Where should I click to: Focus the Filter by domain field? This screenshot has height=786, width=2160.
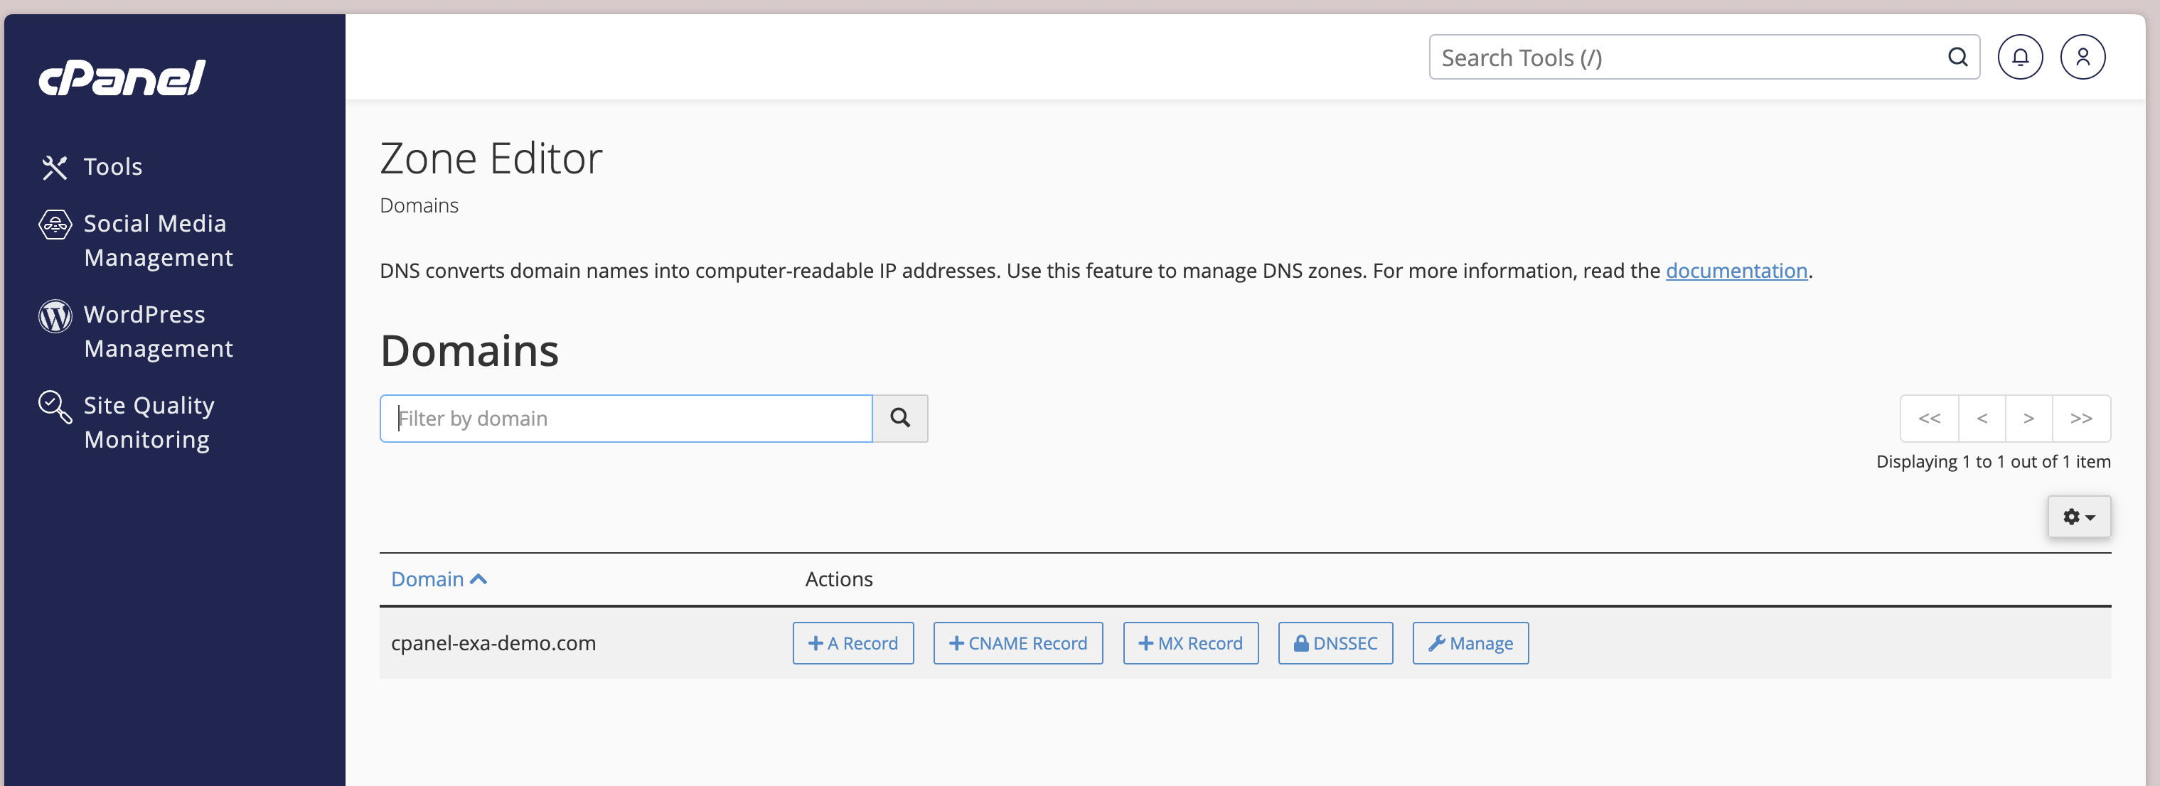626,418
